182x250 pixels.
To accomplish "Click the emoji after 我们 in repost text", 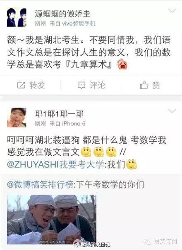I will point(131,164).
